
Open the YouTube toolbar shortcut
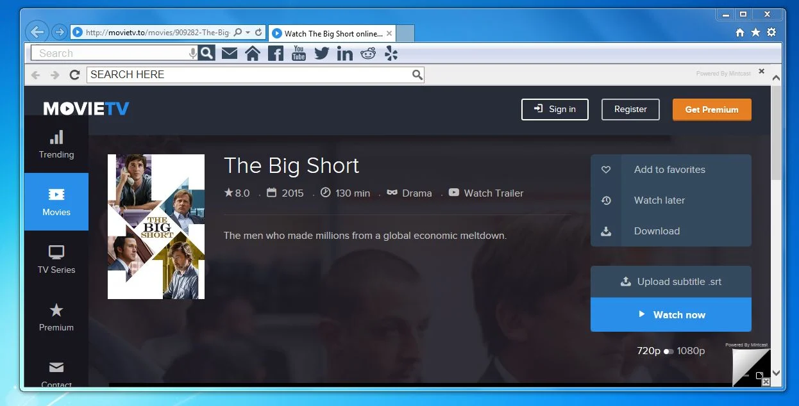point(299,53)
